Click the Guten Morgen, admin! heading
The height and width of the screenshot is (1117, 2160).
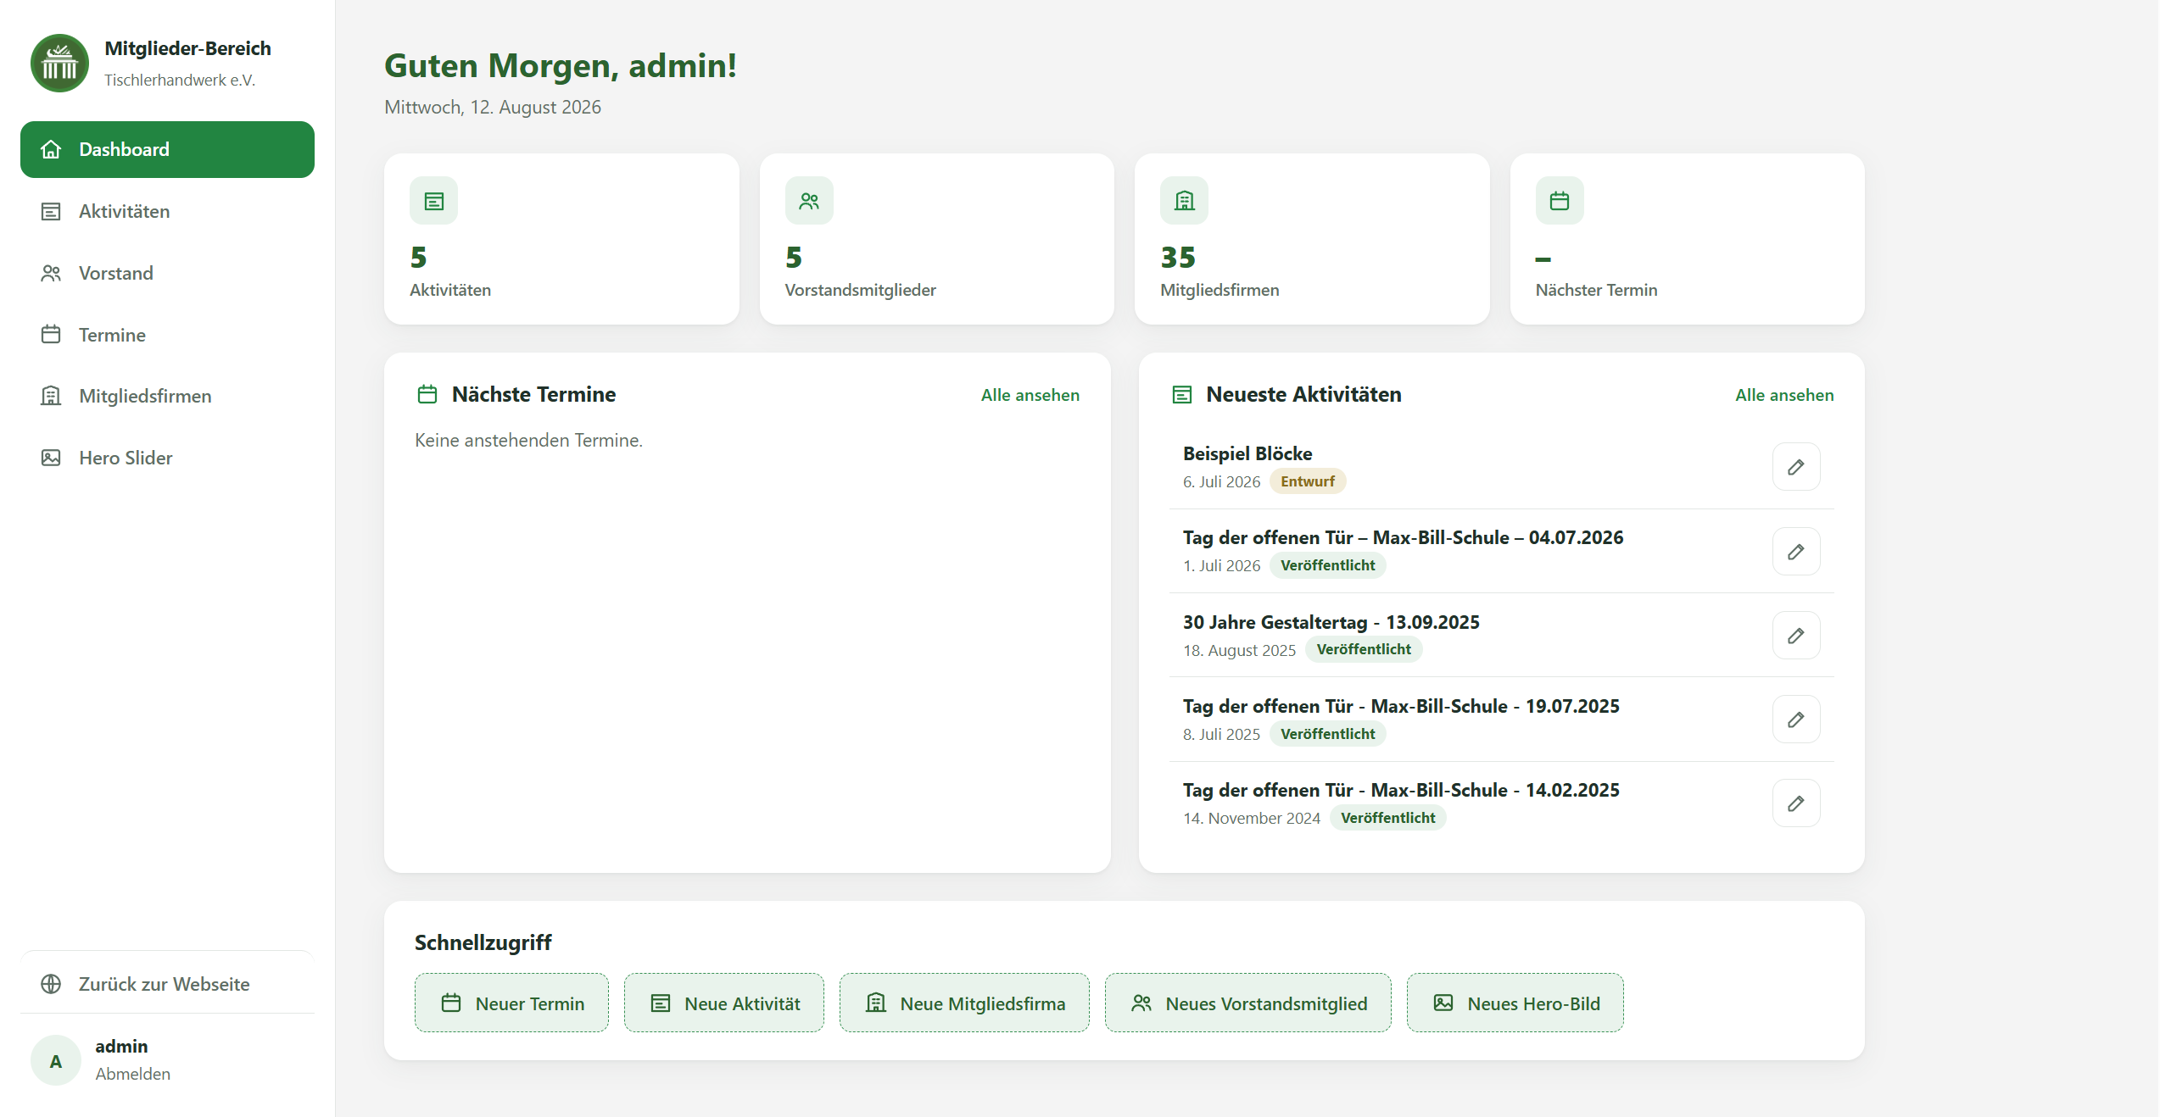(x=561, y=66)
